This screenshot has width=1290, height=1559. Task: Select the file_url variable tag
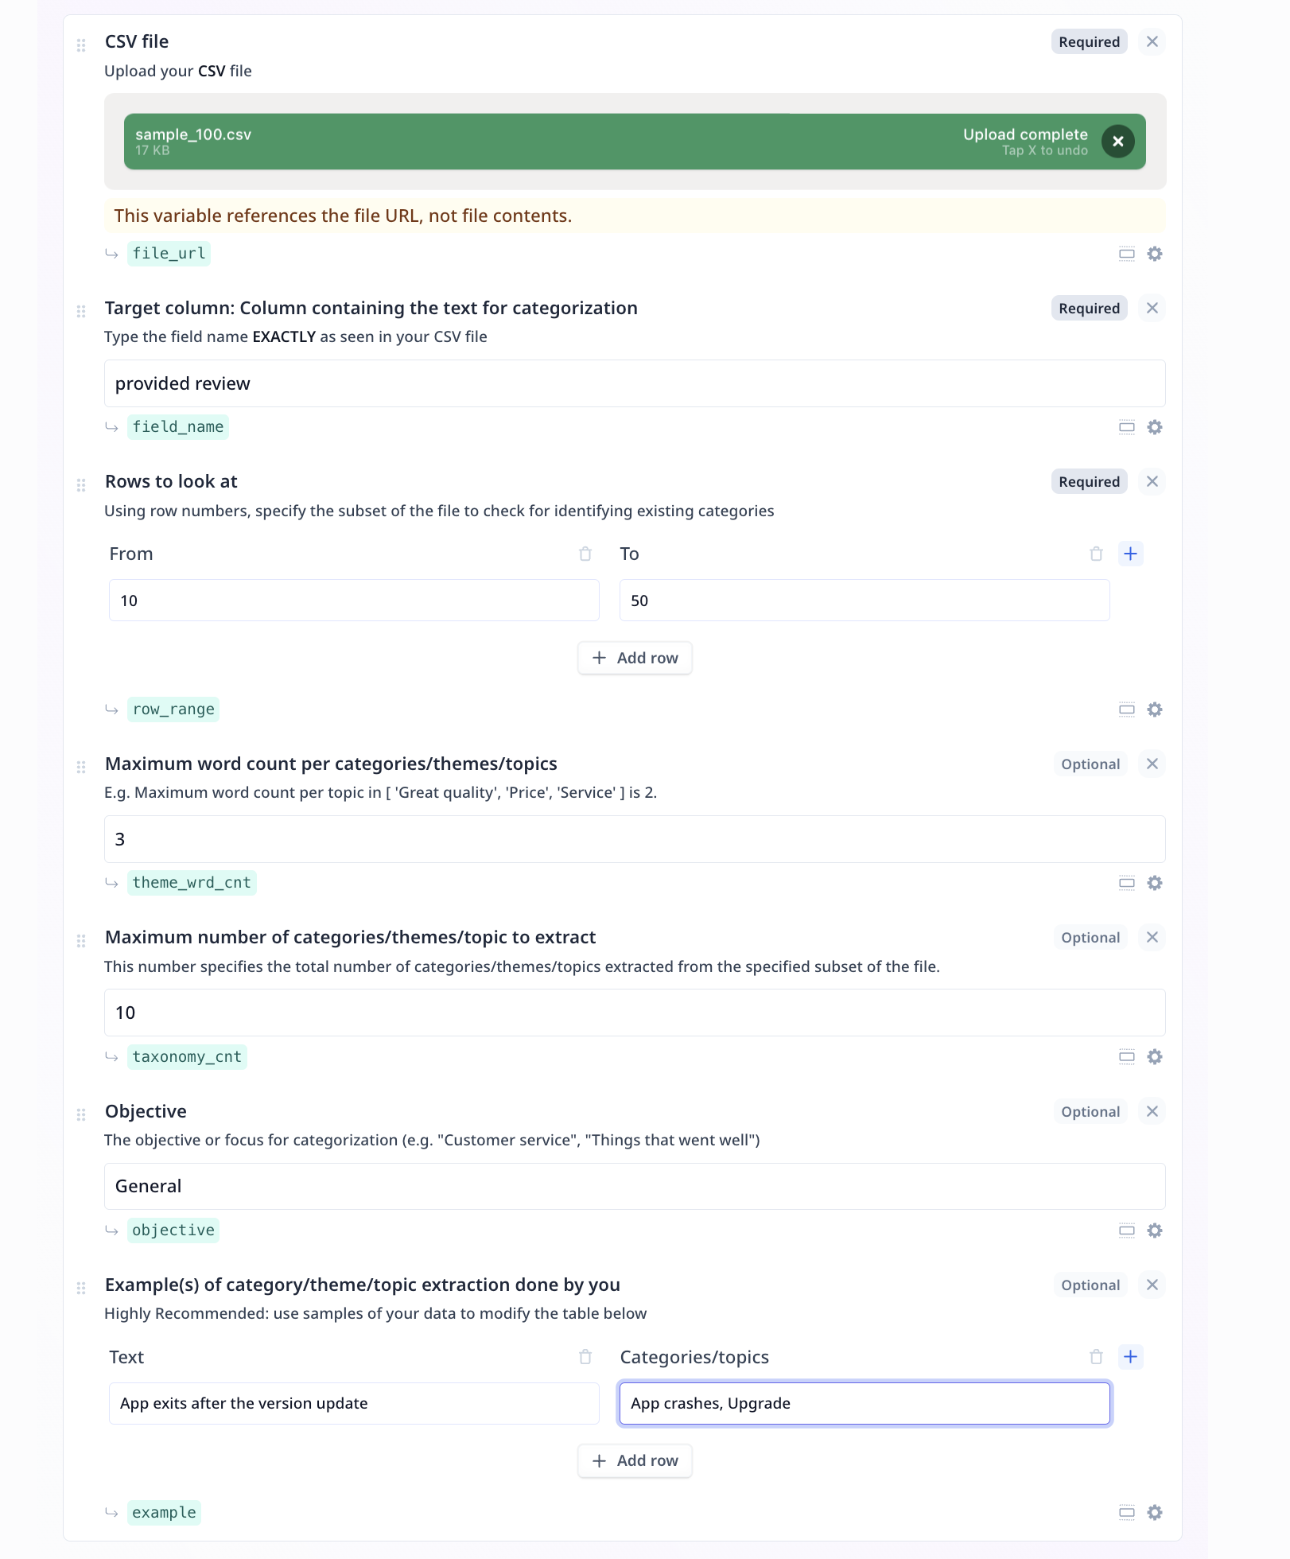[x=169, y=254]
